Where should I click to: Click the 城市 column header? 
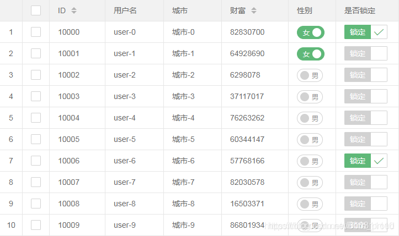tap(179, 10)
